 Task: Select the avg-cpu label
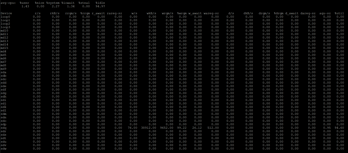click(8, 3)
